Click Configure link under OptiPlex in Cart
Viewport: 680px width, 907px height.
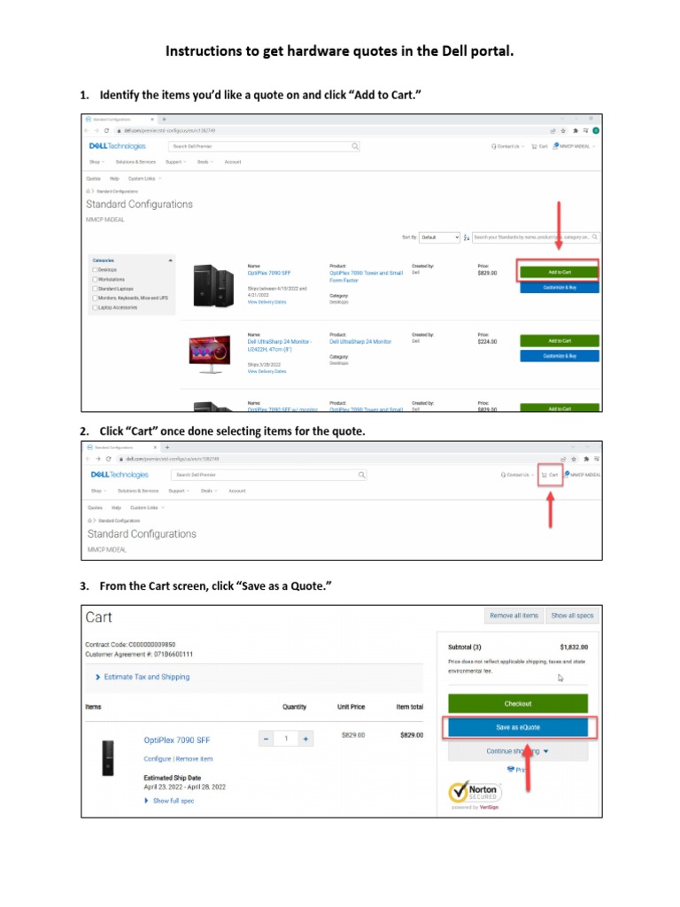[x=158, y=759]
